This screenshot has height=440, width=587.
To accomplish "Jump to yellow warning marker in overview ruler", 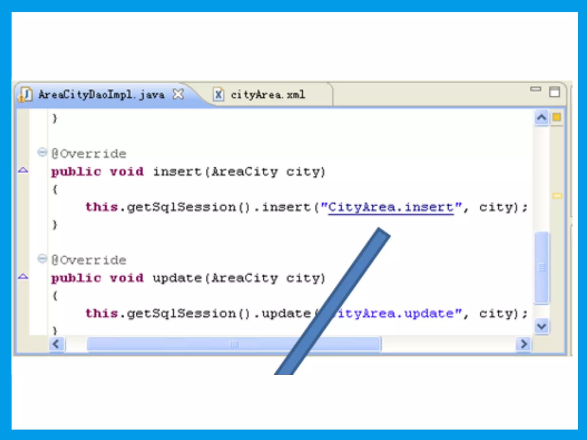I will click(x=557, y=196).
